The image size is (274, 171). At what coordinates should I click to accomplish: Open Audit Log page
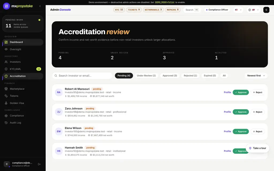(23, 123)
